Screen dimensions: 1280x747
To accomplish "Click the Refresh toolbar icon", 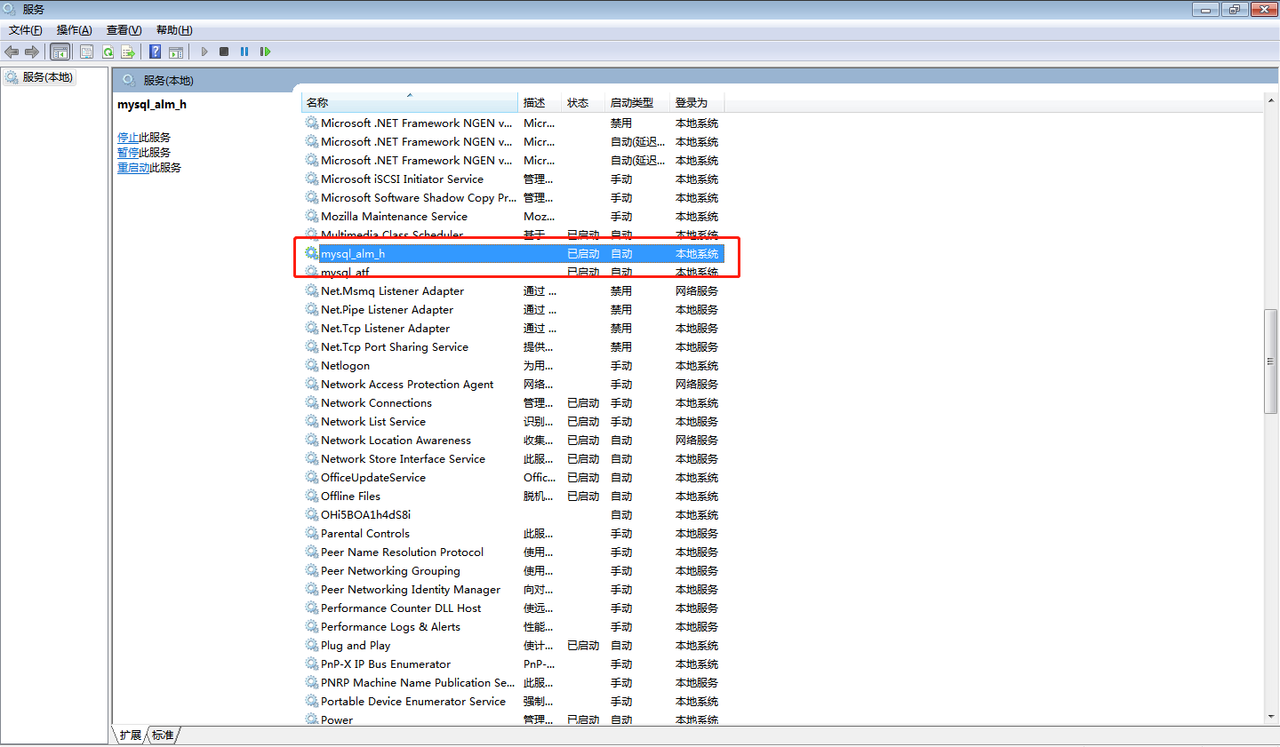I will coord(108,52).
